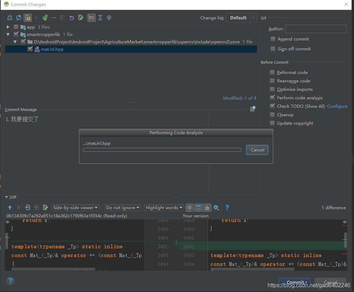Enable Amend commit
Screen dimensions: 354x292
[x=273, y=39]
